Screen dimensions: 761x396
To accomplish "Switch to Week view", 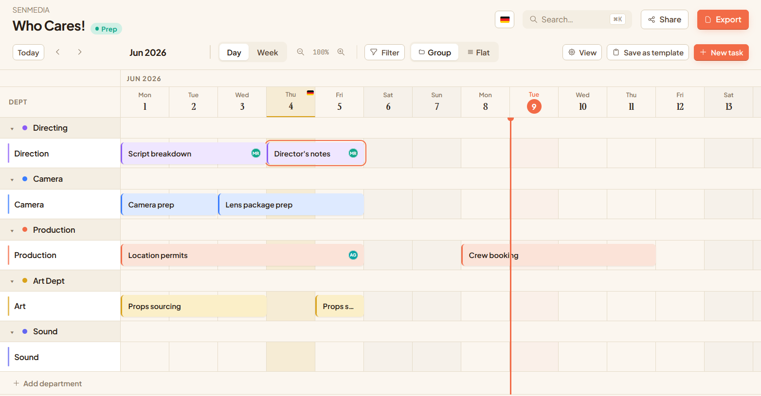I will [268, 52].
